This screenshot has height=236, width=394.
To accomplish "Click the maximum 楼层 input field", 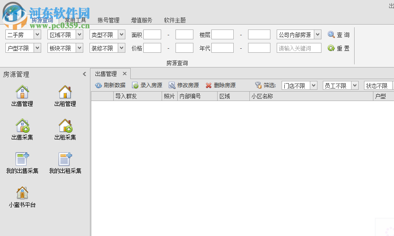I will (x=259, y=34).
